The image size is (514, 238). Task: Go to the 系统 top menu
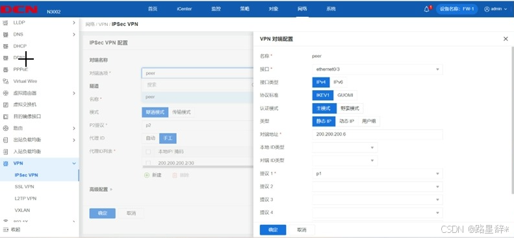tap(331, 9)
